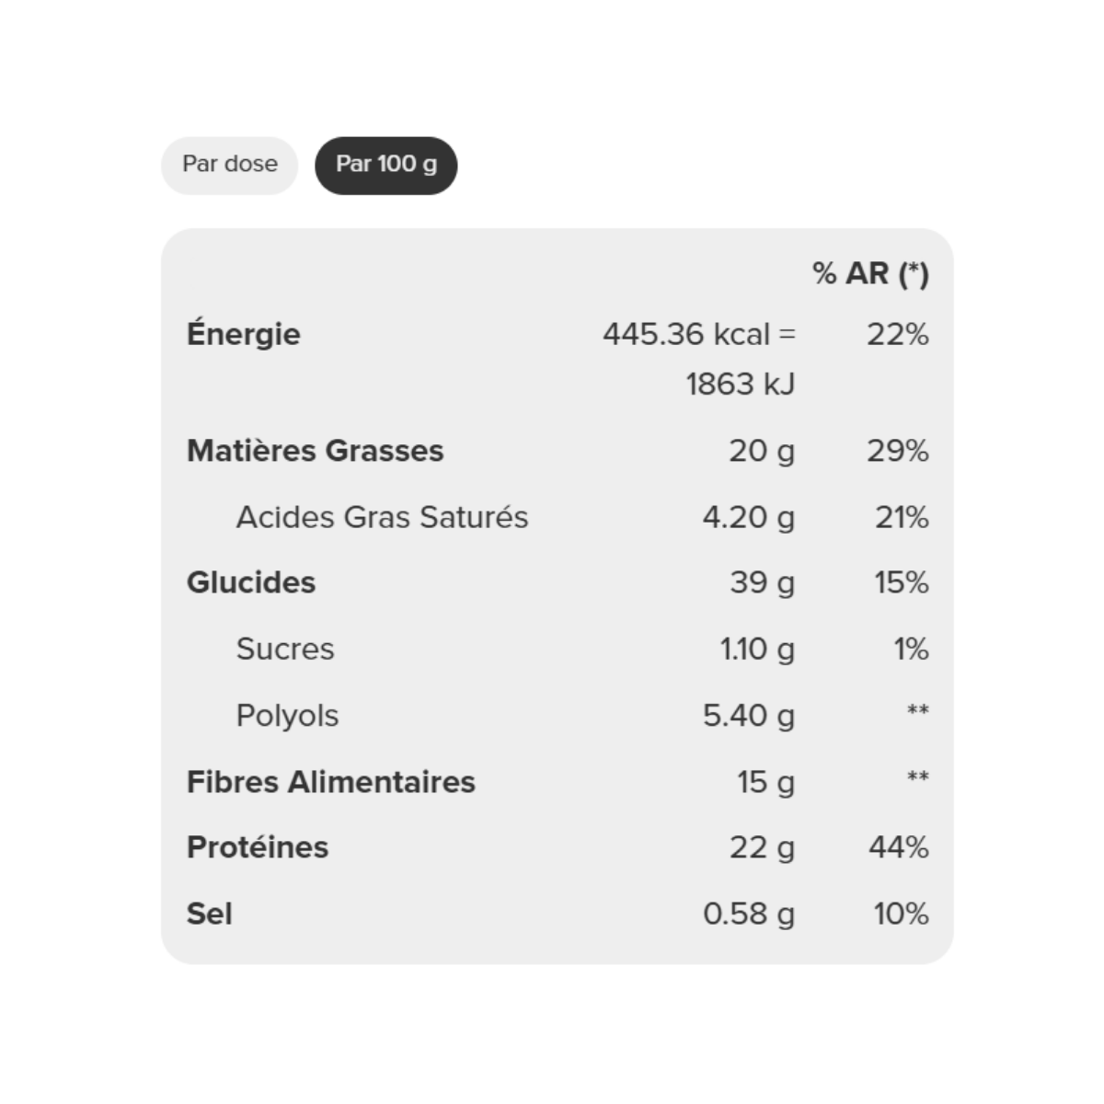1104x1104 pixels.
Task: Click the Matières Grasses label
Action: coord(315,451)
